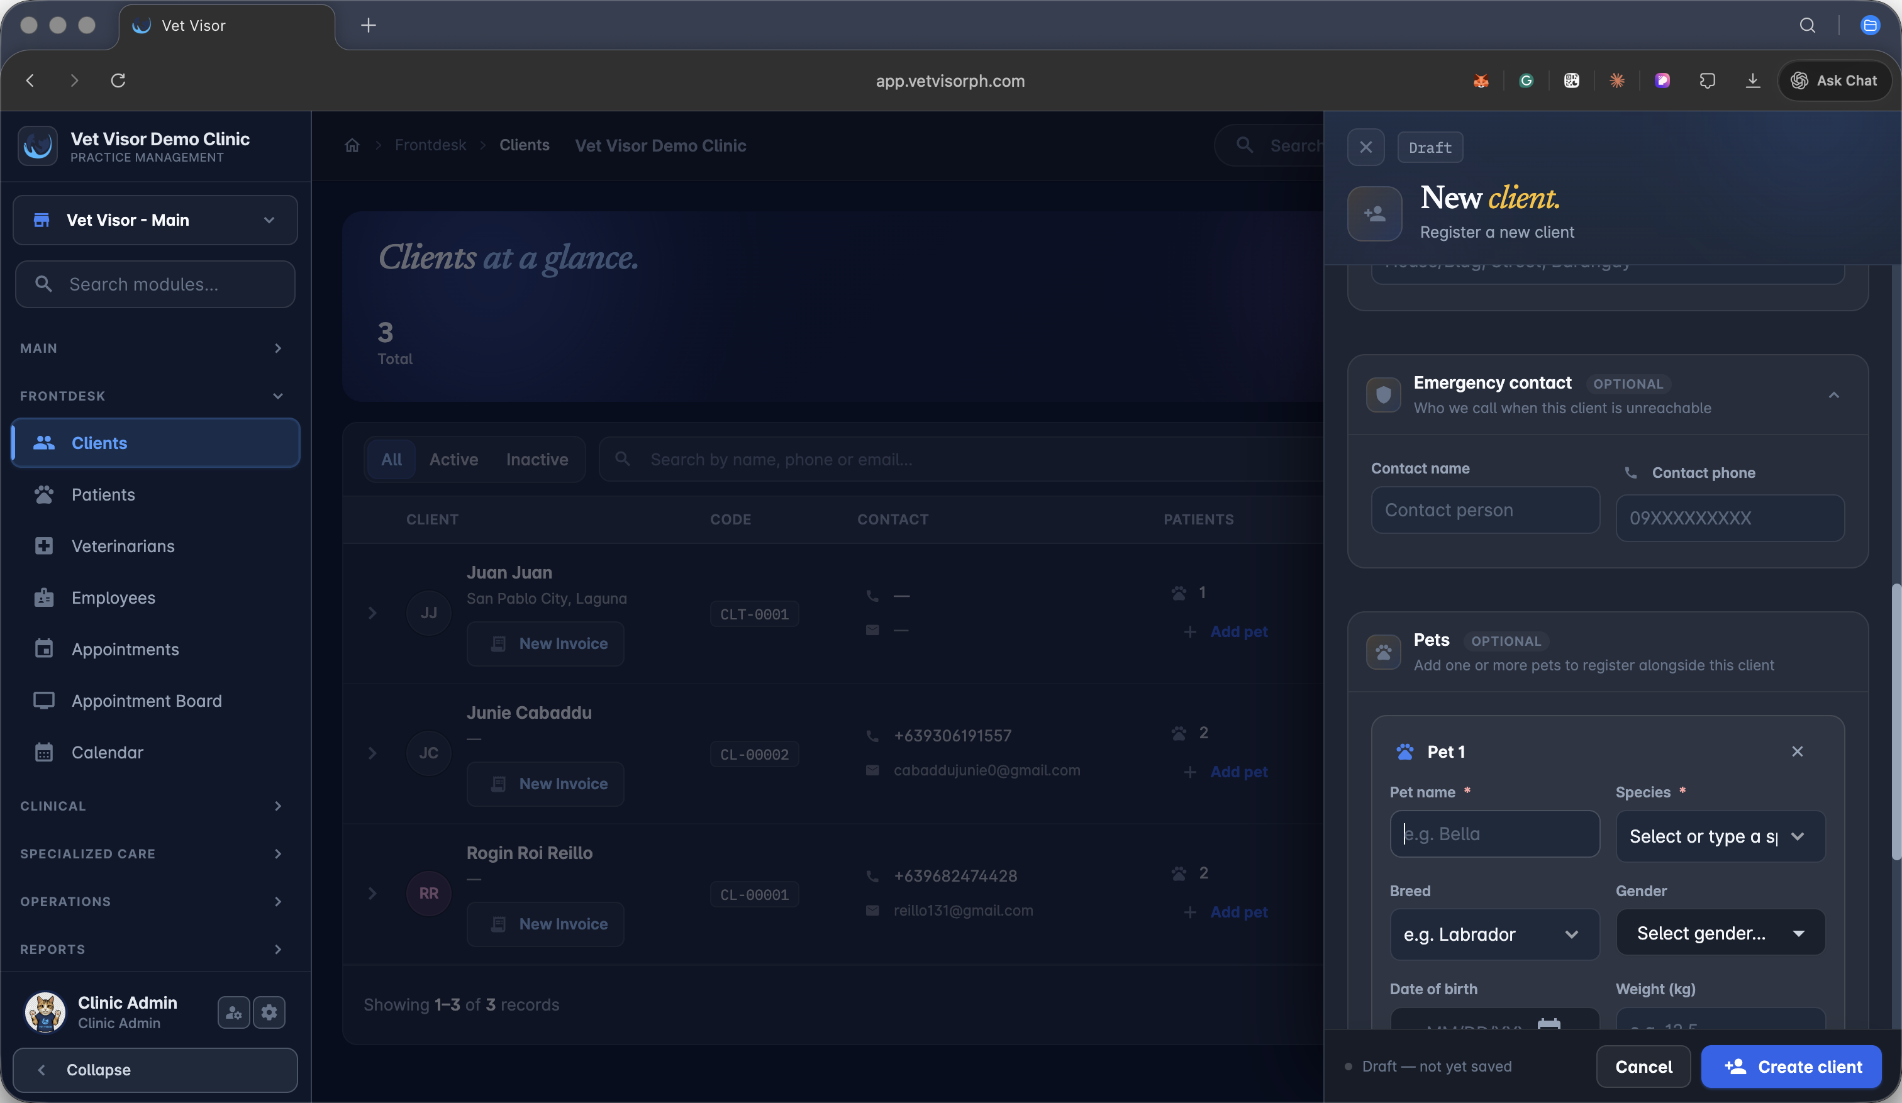Screen dimensions: 1902x1103
Task: Focus the search by name, phone or email field
Action: [x=960, y=460]
